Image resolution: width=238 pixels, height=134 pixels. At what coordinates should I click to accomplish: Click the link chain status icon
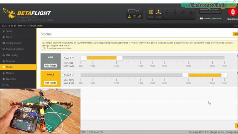tap(139, 16)
